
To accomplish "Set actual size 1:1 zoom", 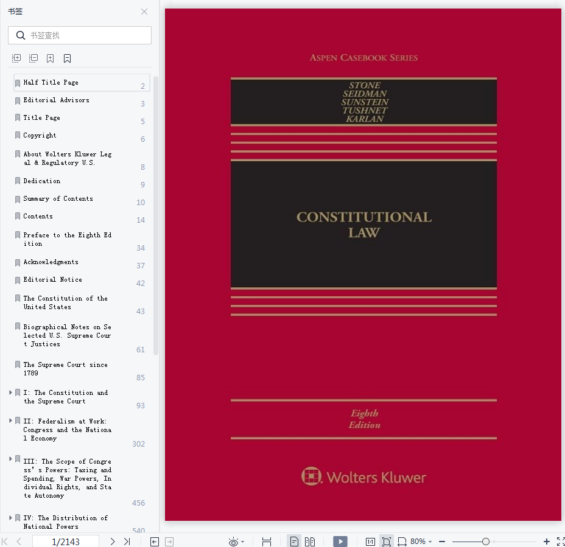I will point(370,542).
